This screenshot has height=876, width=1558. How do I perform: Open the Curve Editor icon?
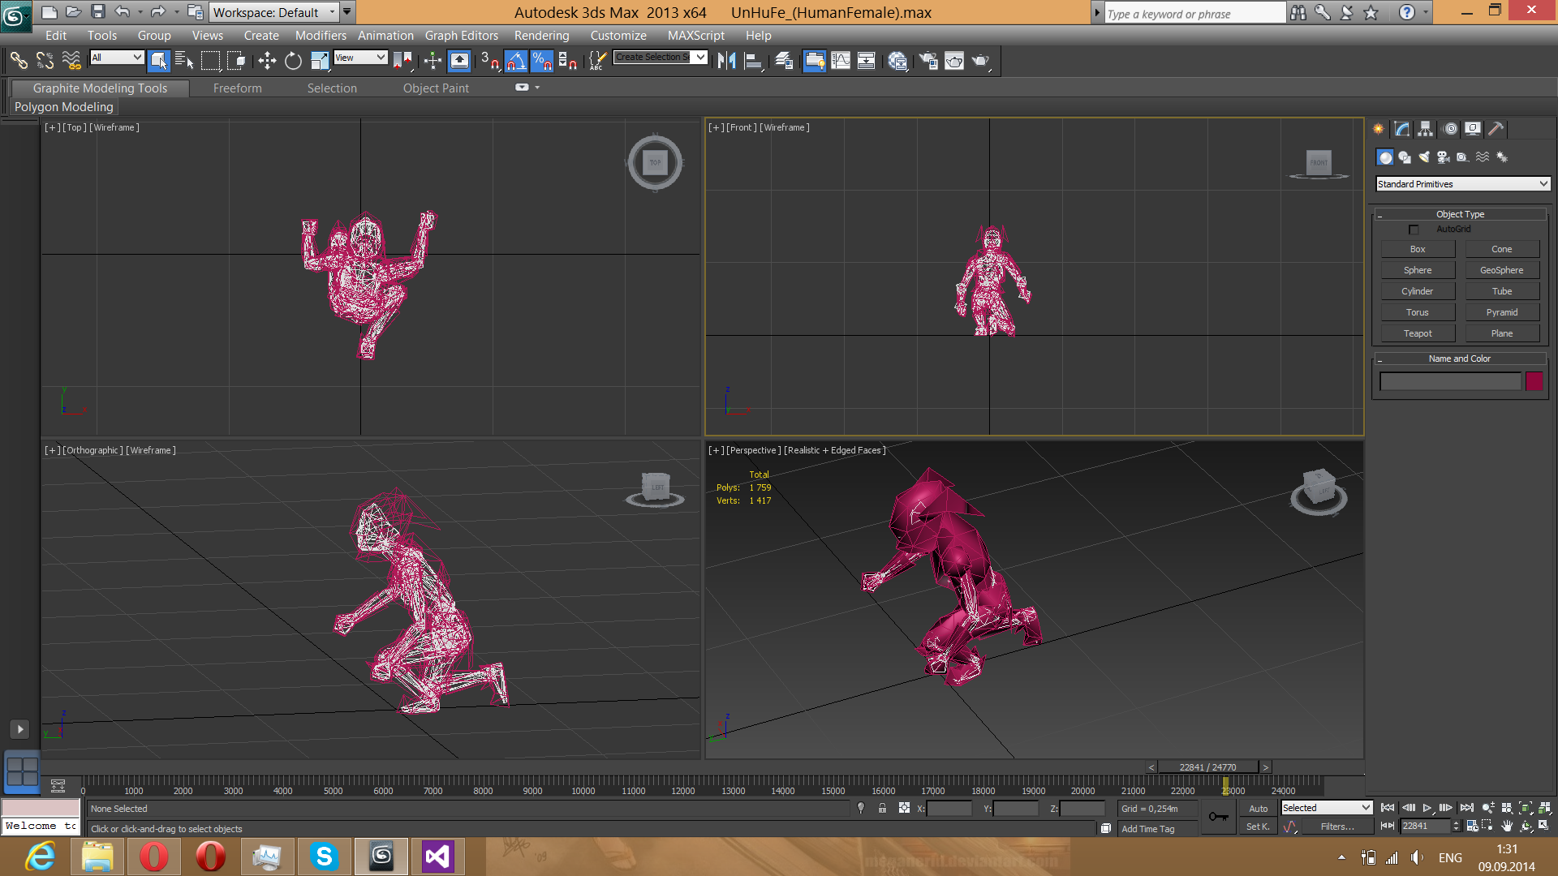tap(841, 61)
